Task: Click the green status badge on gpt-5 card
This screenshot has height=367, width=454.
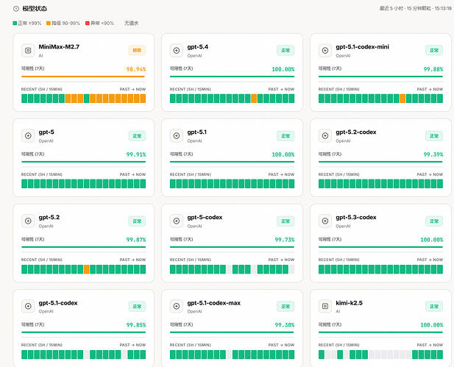Action: tap(137, 136)
